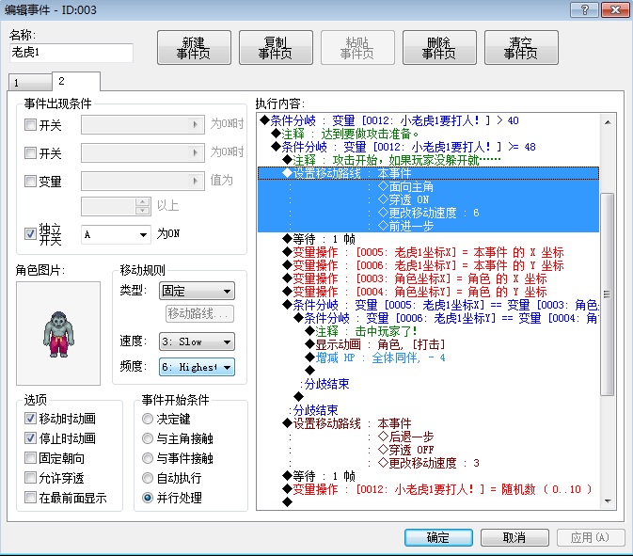Uncheck the 独立开关 checkbox
This screenshot has height=556, width=633.
click(31, 234)
